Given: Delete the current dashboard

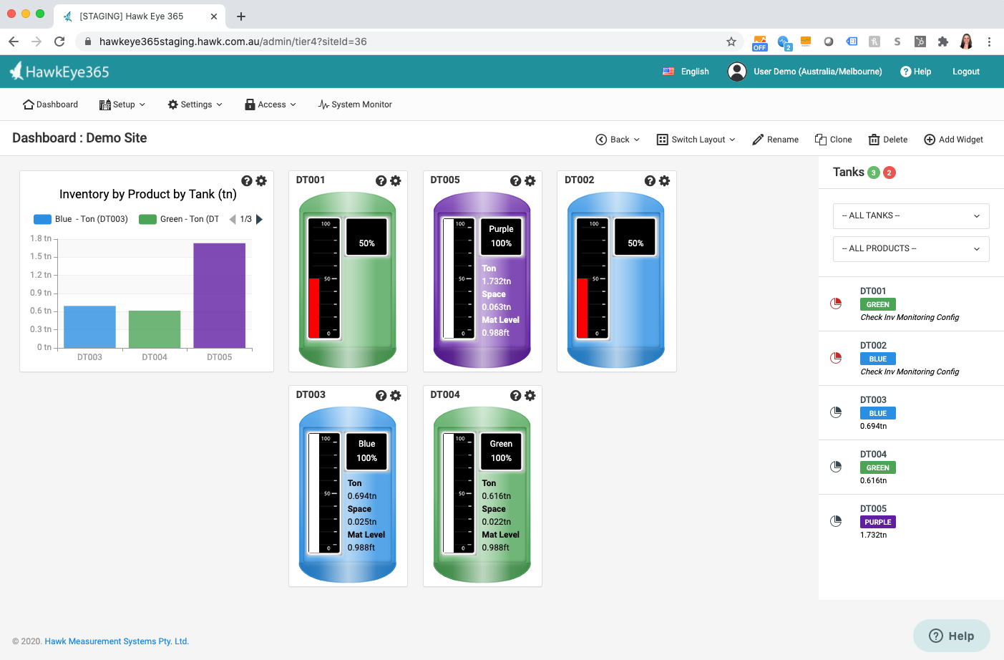Looking at the screenshot, I should point(888,140).
